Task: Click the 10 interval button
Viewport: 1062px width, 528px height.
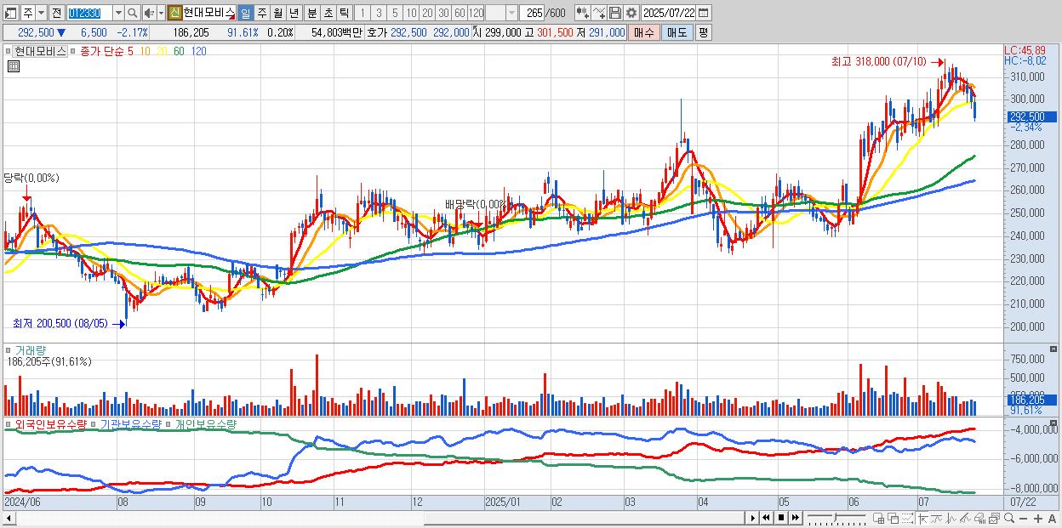Action: click(411, 13)
